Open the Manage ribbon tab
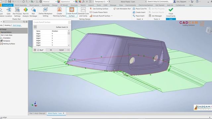This screenshot has height=119, width=212. (113, 5)
